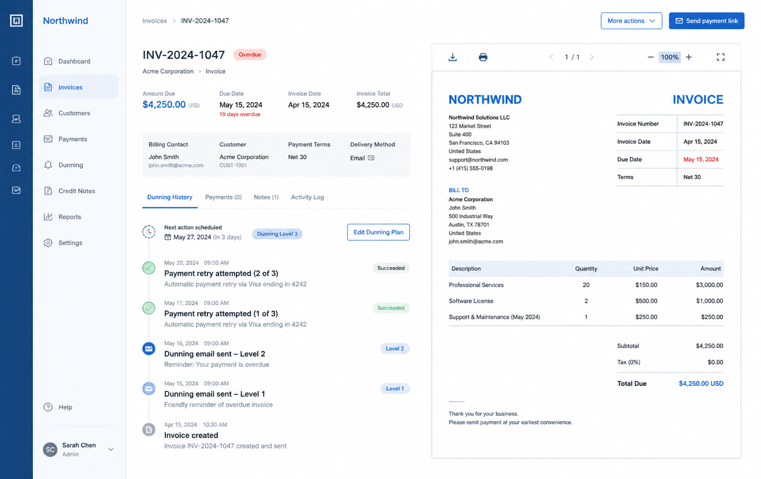The height and width of the screenshot is (479, 761).
Task: Click the Level 2 dunning email timeline icon
Action: click(149, 348)
